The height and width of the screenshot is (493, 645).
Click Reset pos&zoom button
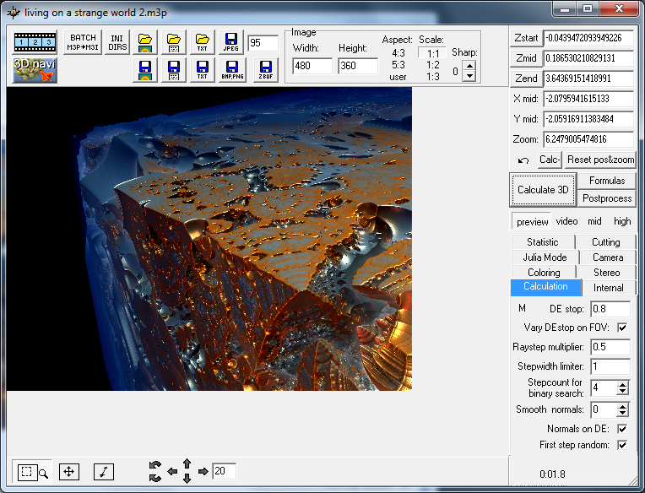600,160
